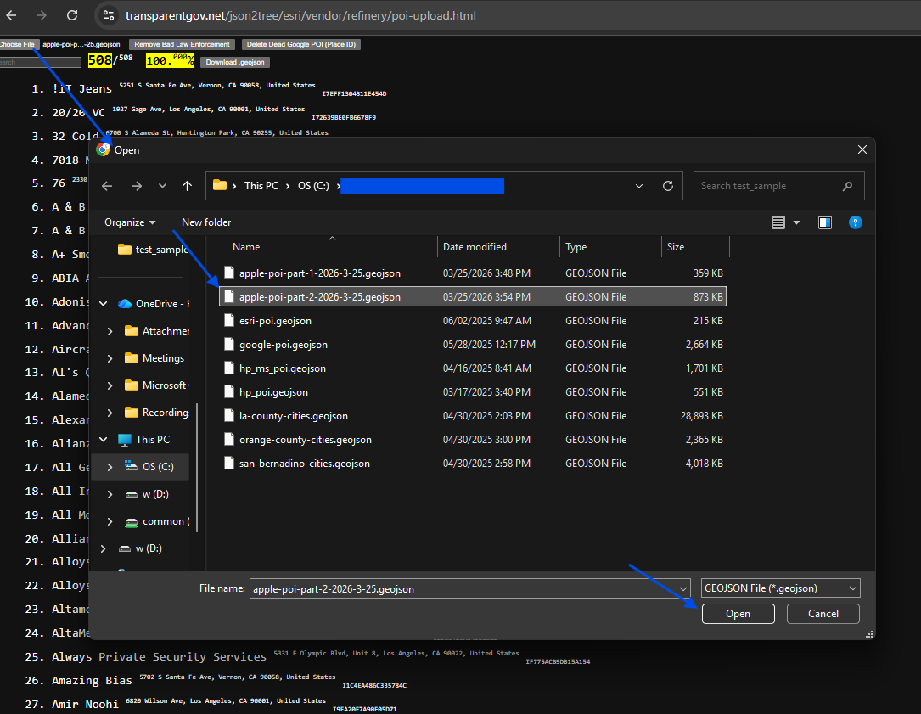The height and width of the screenshot is (714, 921).
Task: Select This PC in navigation tree
Action: tap(152, 440)
